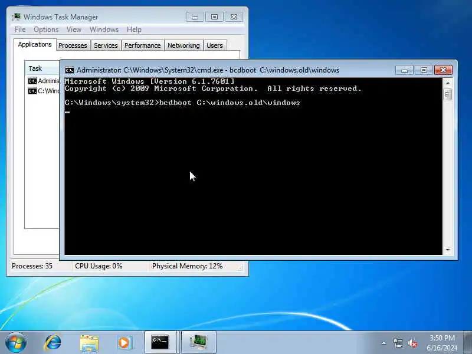Click the Microsoft Windows version line

pos(149,81)
